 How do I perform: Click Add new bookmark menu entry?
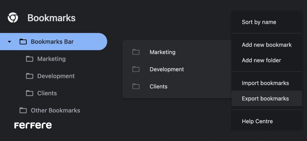point(267,45)
